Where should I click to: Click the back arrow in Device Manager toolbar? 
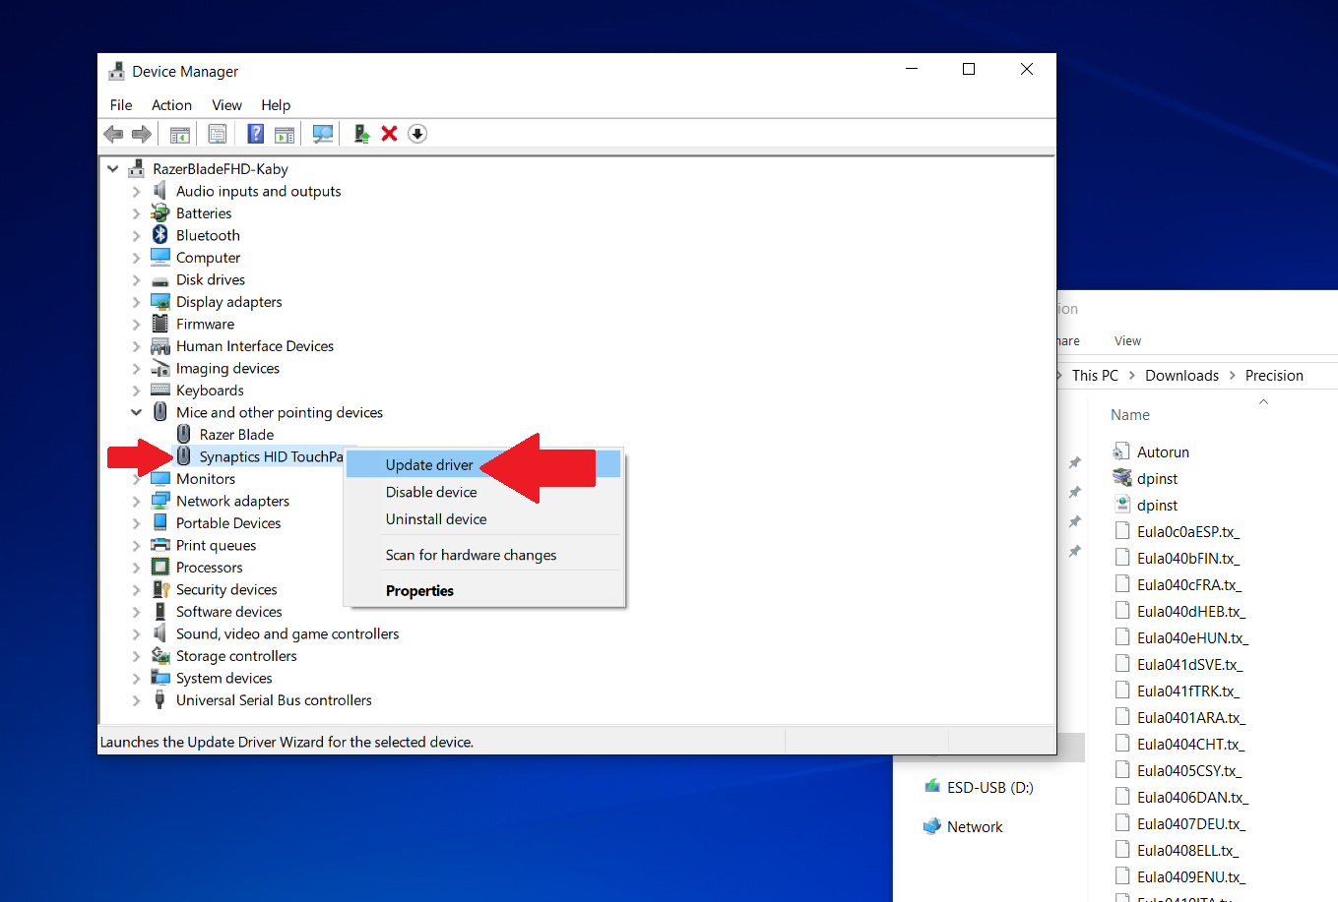[113, 134]
